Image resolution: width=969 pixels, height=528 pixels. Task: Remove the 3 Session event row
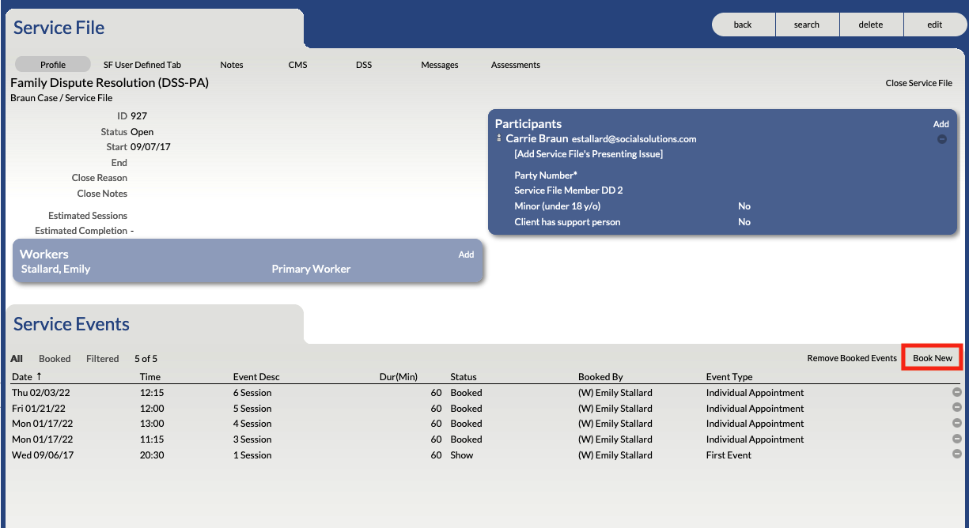[956, 439]
